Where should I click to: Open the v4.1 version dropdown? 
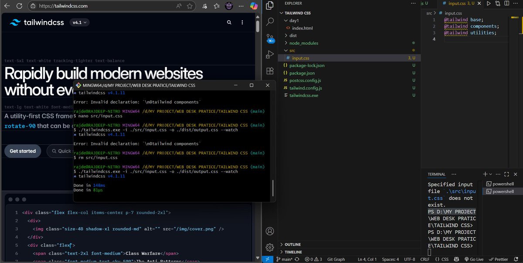(x=80, y=22)
